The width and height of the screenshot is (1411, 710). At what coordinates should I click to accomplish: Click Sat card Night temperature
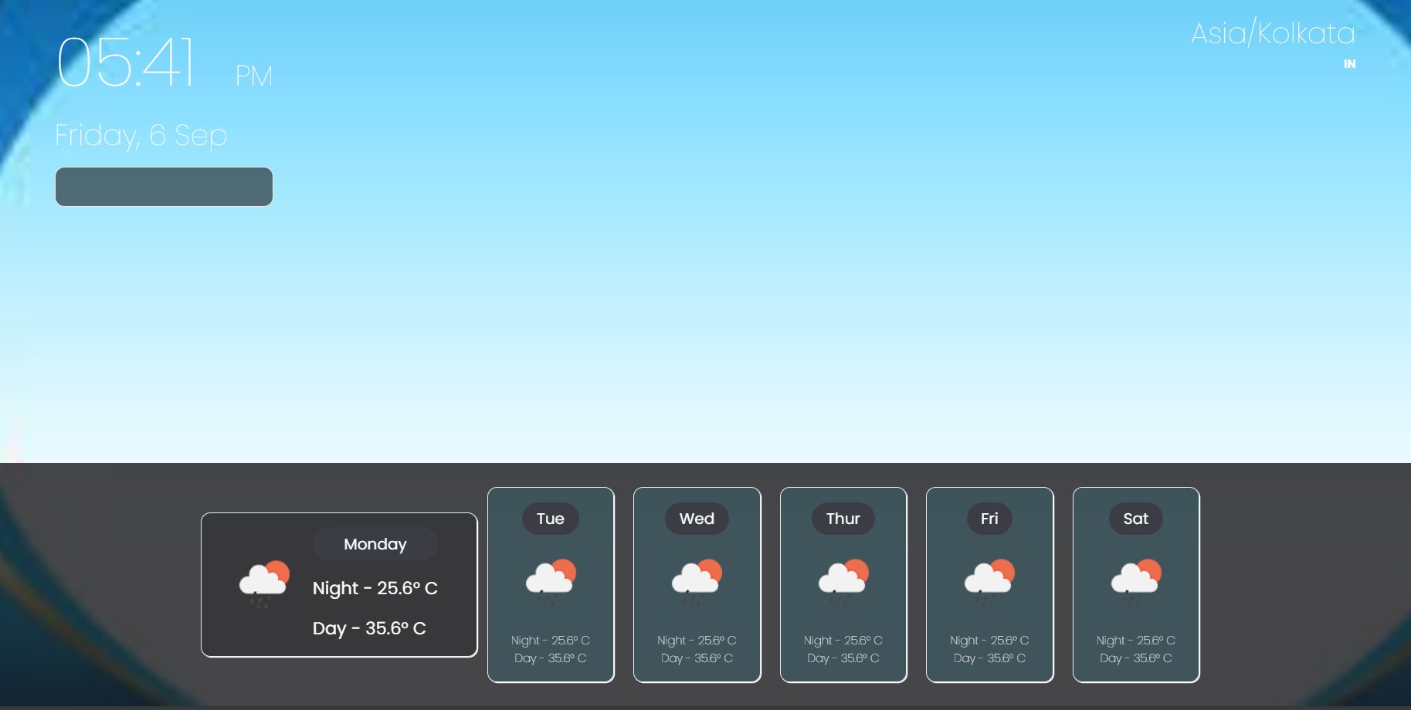[1136, 641]
